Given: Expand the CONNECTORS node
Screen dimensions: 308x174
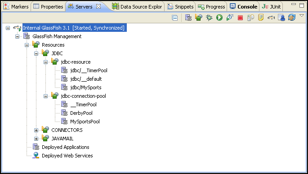Looking at the screenshot, I should point(36,130).
